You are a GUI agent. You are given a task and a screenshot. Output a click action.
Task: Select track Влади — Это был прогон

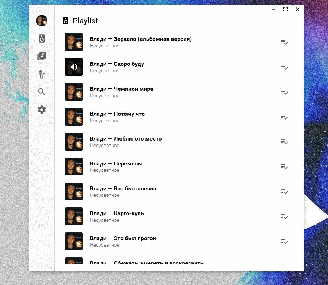click(x=123, y=238)
